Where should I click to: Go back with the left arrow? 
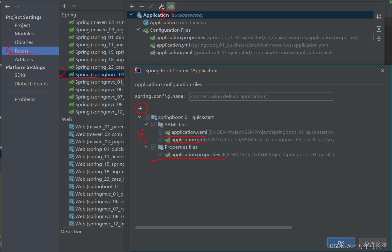coord(7,7)
